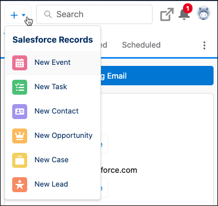Click the Salesforce Records heading

pyautogui.click(x=53, y=40)
